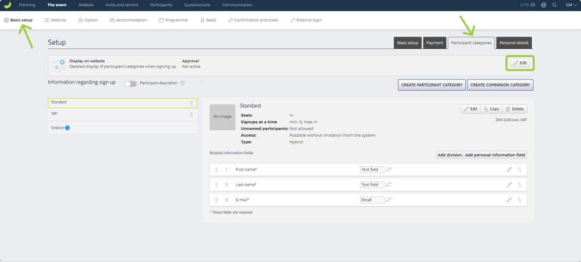Click dependency tree icon for Last name
This screenshot has width=581, height=262.
[x=520, y=184]
